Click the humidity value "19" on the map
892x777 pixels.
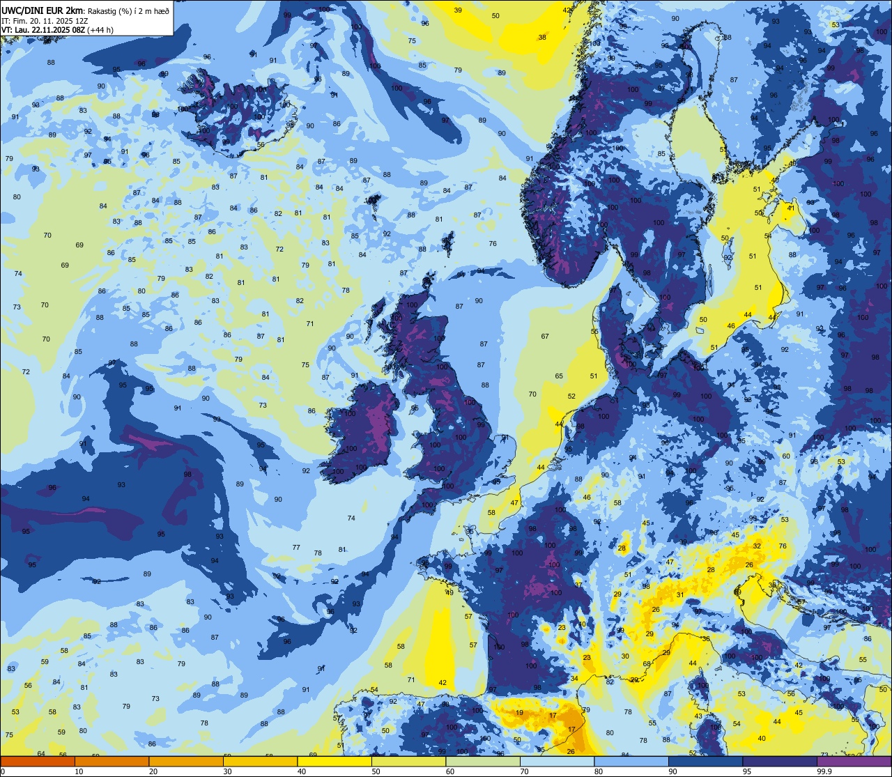[x=520, y=713]
